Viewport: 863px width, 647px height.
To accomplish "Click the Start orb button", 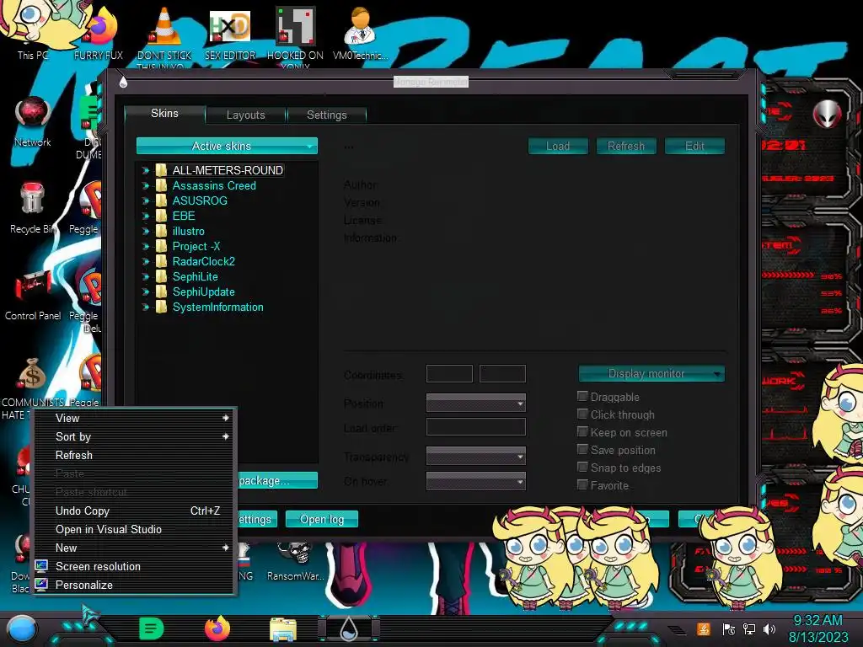I will coord(22,628).
